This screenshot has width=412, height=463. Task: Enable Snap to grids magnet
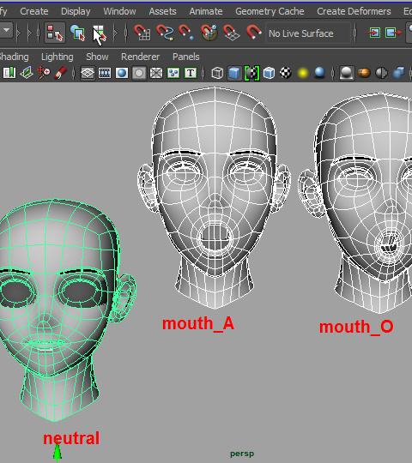pos(142,33)
